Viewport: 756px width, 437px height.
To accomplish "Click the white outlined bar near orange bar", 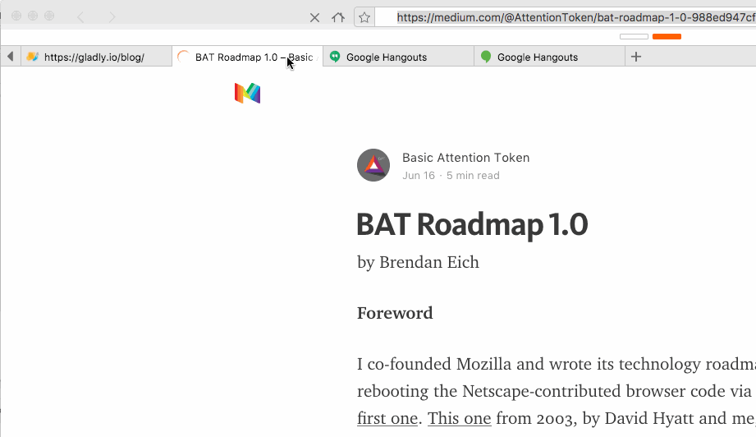I will coord(634,37).
